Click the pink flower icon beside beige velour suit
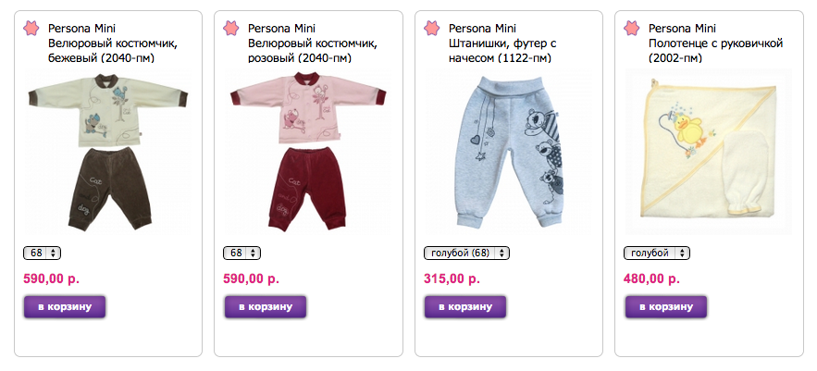Viewport: 817px width, 371px height. (31, 28)
